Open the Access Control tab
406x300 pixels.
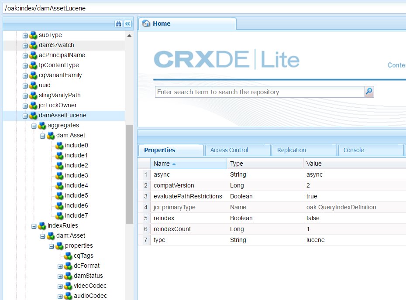[x=237, y=150]
